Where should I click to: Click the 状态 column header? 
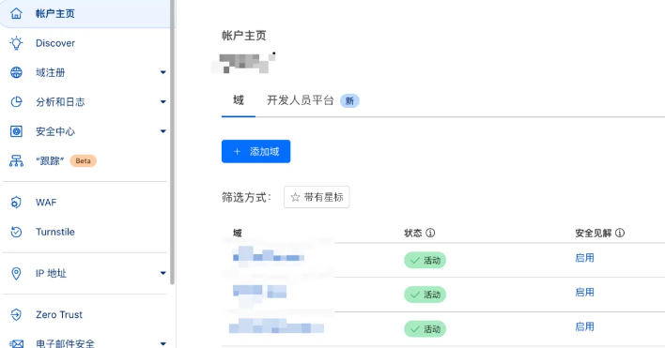[x=412, y=233]
